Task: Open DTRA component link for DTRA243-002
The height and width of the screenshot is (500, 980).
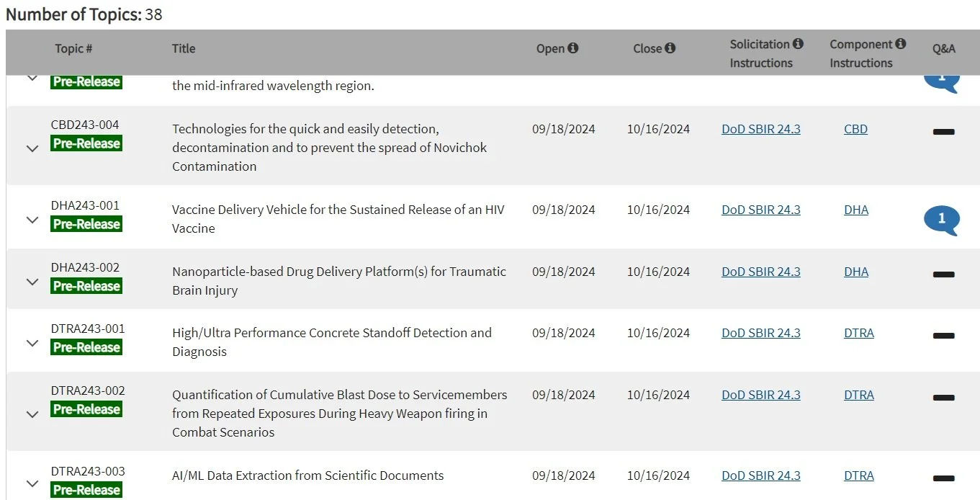Action: click(859, 395)
